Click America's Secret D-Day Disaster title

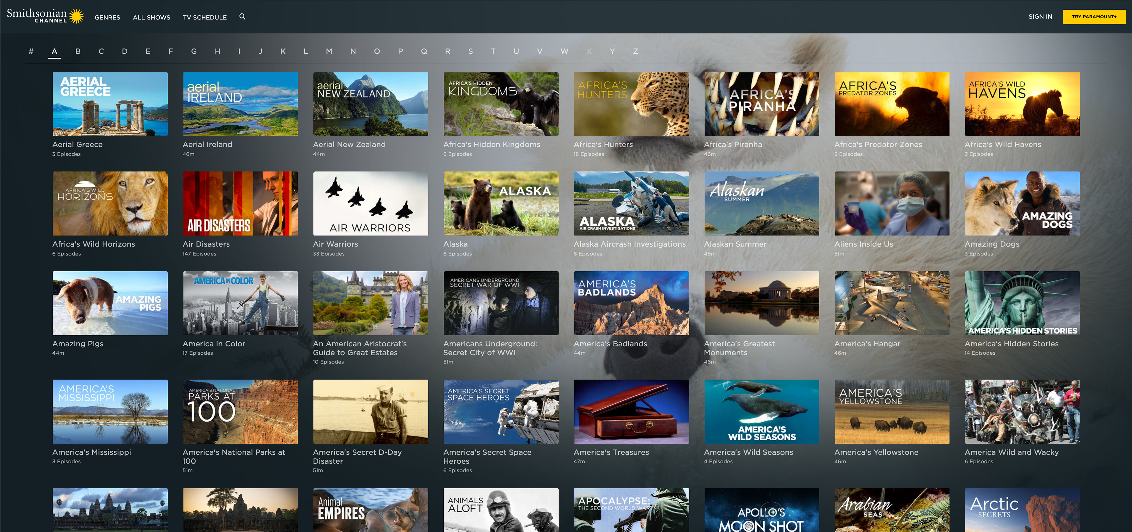[357, 457]
